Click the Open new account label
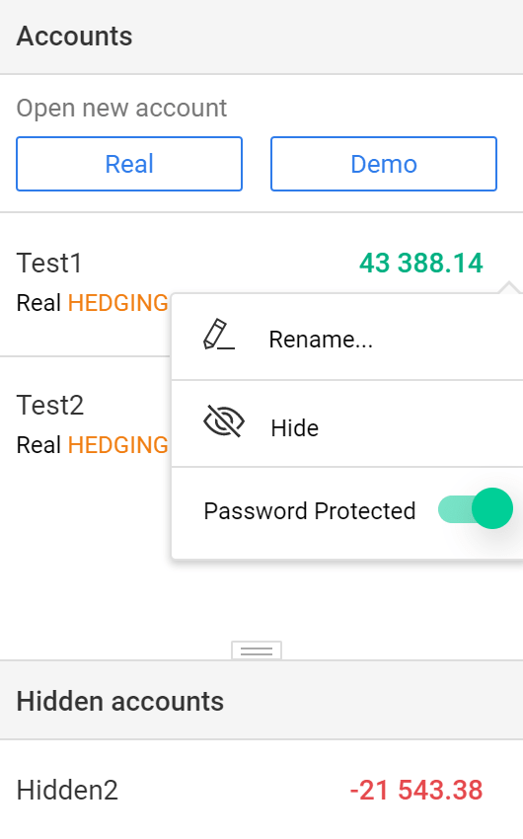 coord(122,109)
